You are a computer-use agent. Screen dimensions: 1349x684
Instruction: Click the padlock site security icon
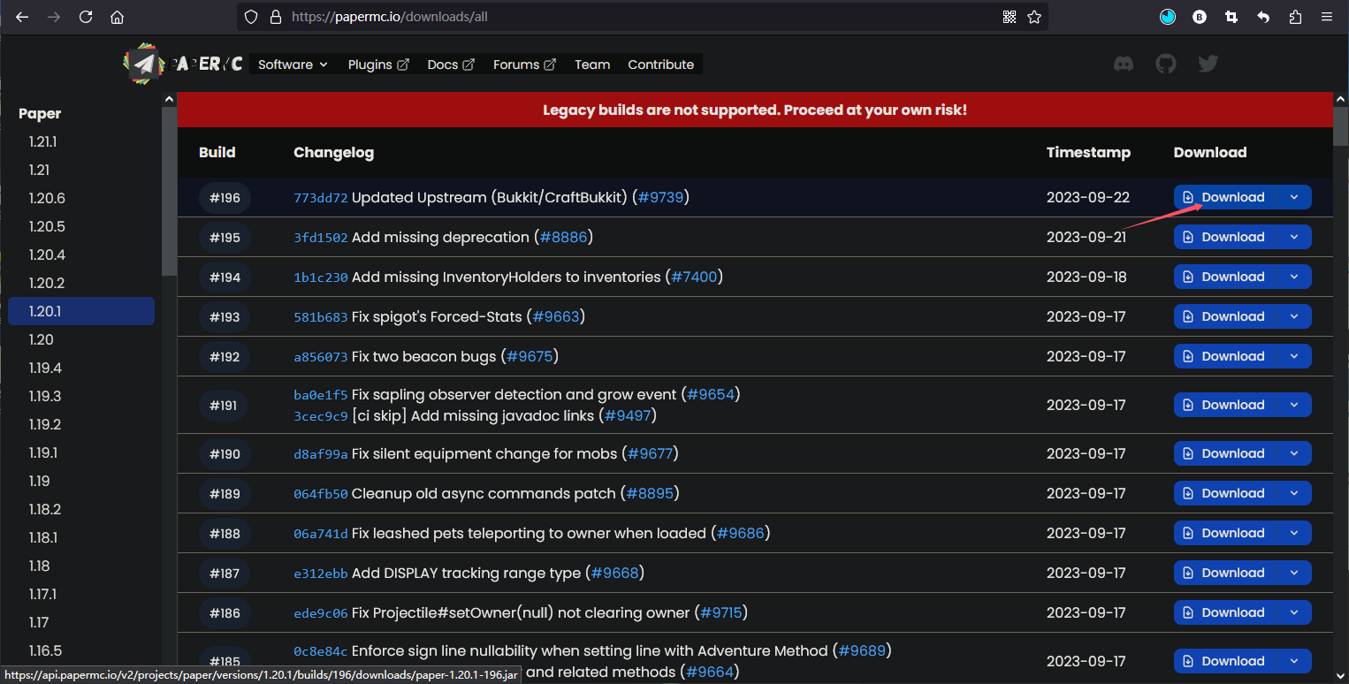(276, 17)
